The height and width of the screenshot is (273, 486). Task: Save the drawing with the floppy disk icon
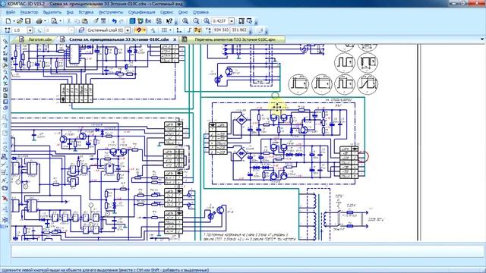[28, 21]
